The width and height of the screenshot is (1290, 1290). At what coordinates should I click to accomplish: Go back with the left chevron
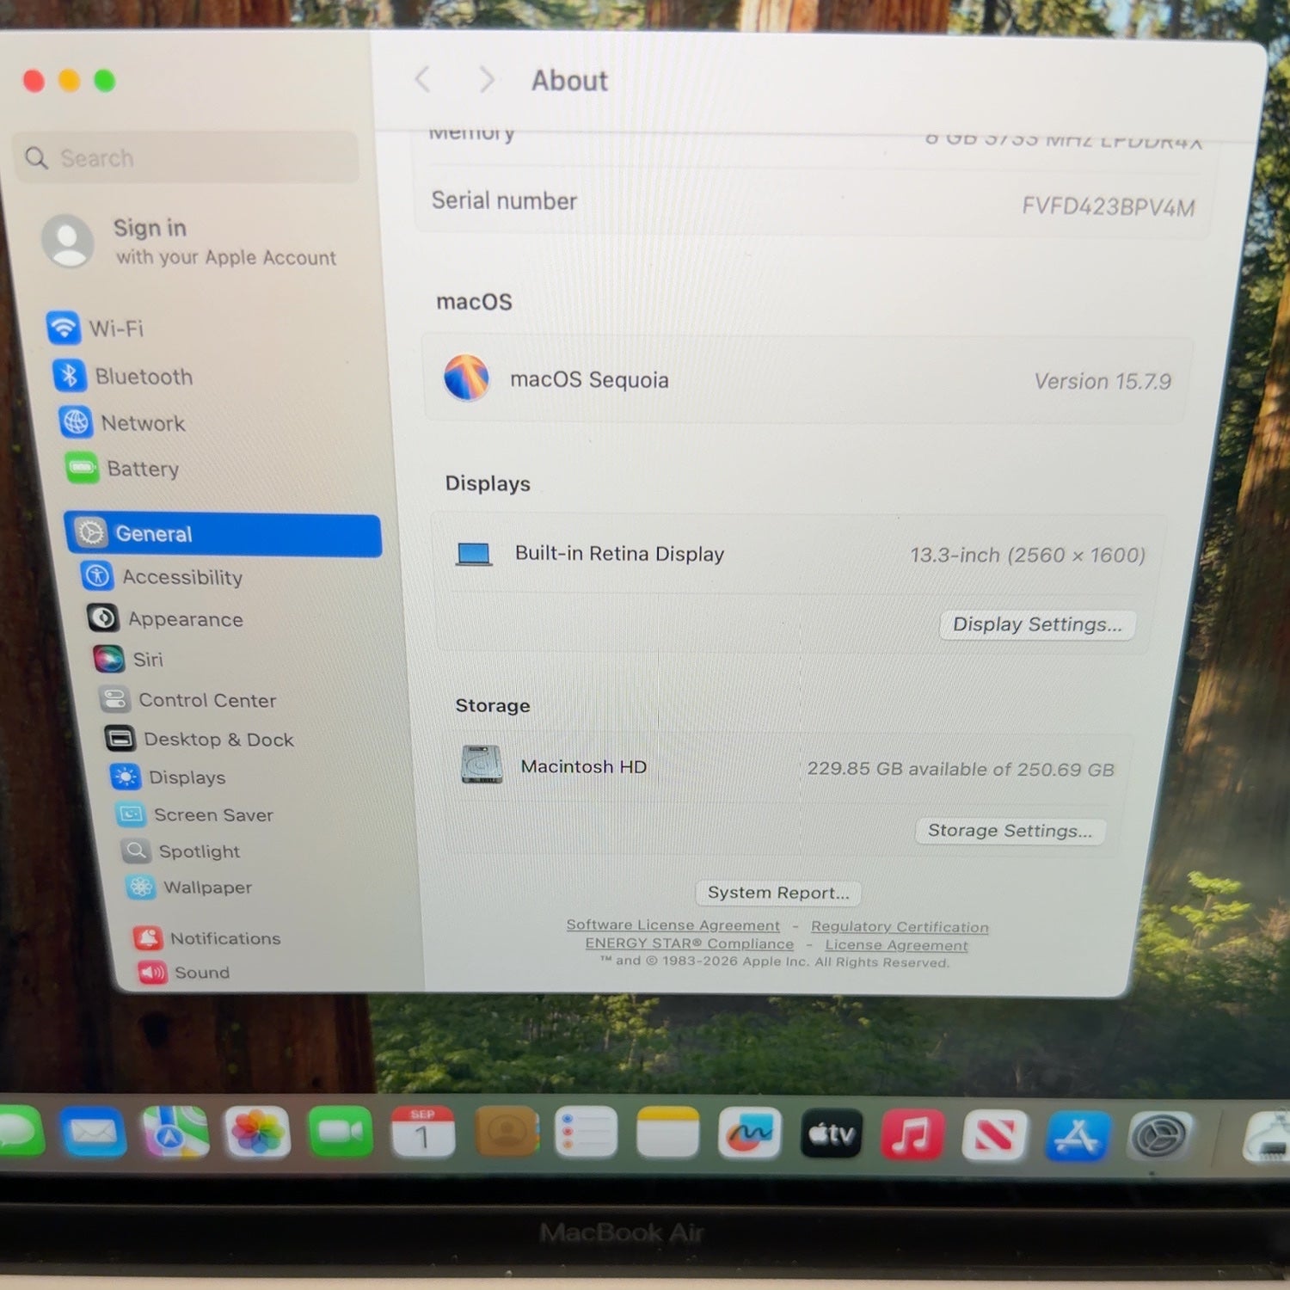pos(422,79)
